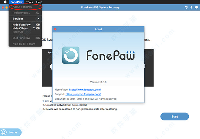
Task: Click the About dialog title text
Action: point(98,29)
